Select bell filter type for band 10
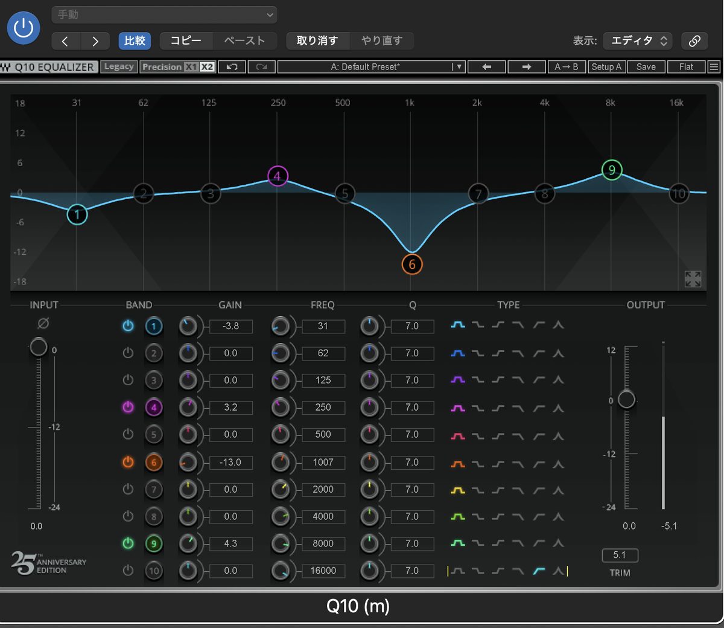This screenshot has height=628, width=724. [x=458, y=571]
